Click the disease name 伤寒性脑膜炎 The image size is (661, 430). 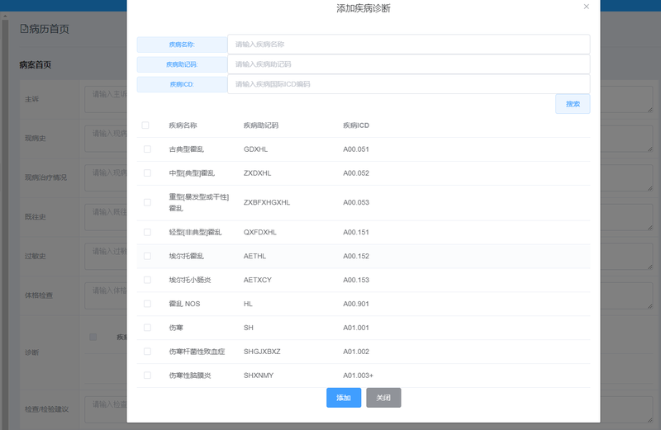pyautogui.click(x=190, y=376)
